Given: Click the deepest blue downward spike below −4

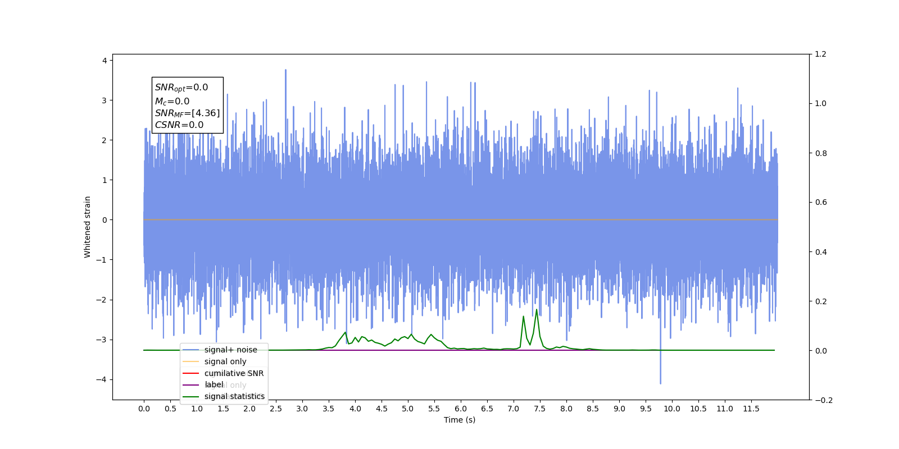Looking at the screenshot, I should [x=660, y=383].
